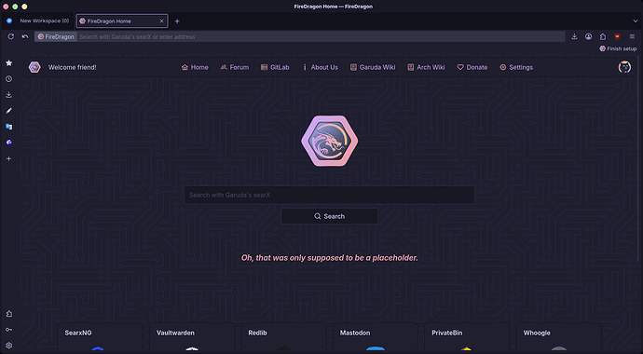Click the Search button
This screenshot has height=354, width=643.
[329, 216]
